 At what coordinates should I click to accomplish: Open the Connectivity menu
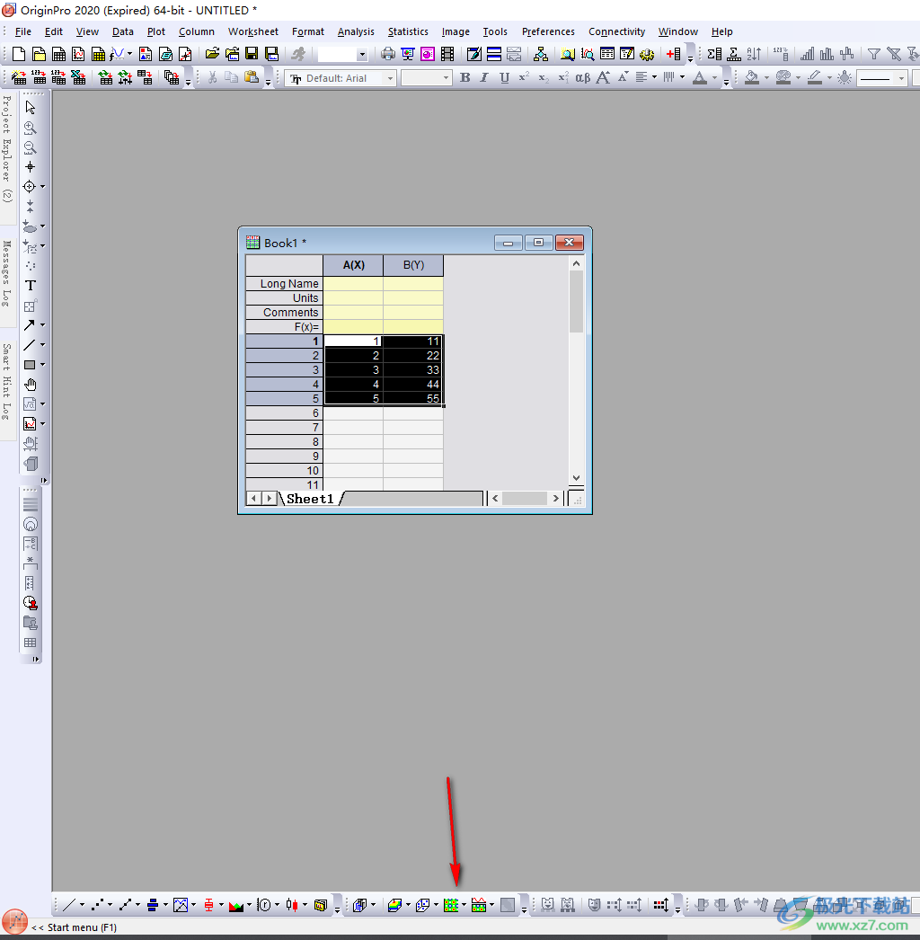click(x=616, y=31)
